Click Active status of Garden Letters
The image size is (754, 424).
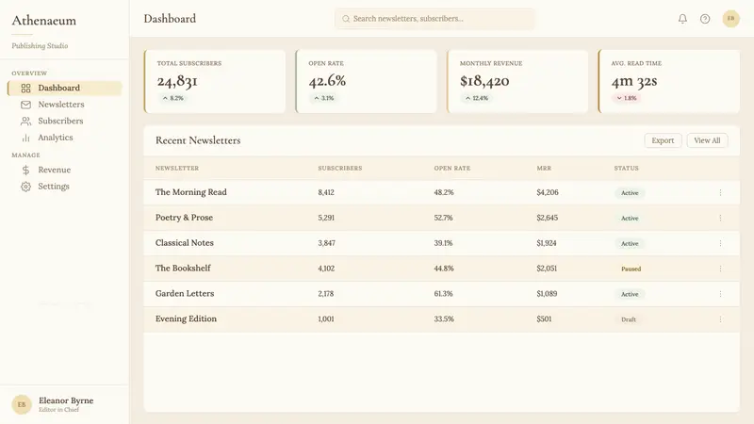pyautogui.click(x=630, y=294)
